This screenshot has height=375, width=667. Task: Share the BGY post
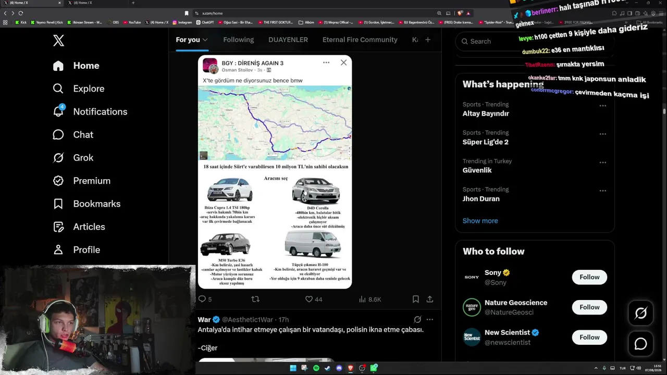click(x=430, y=299)
